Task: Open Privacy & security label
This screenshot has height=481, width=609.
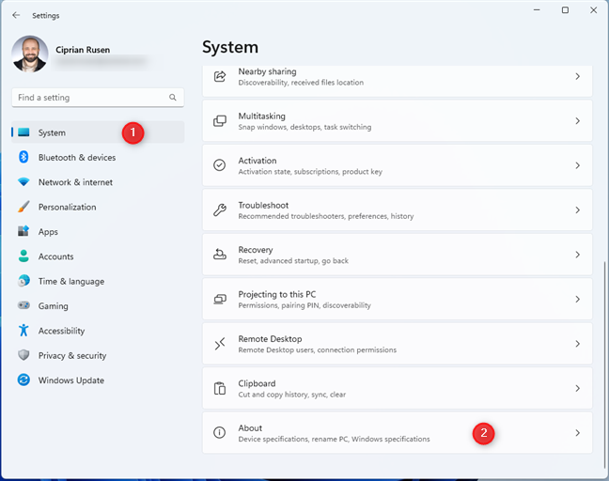Action: [72, 356]
